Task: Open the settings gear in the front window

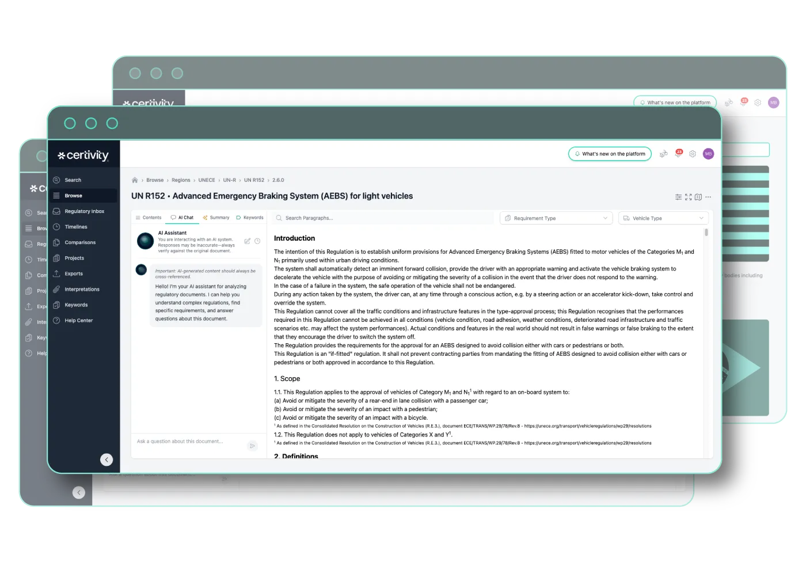Action: (693, 154)
